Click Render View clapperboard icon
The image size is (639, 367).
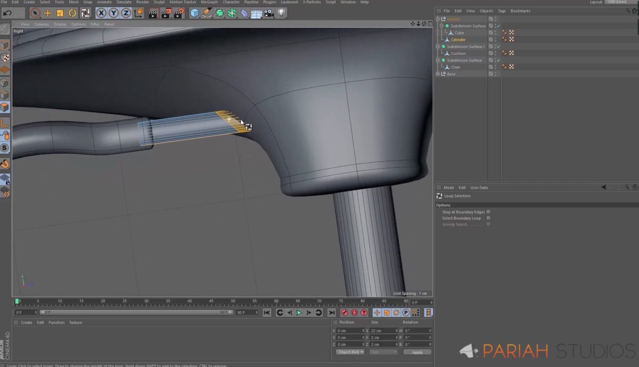pyautogui.click(x=154, y=13)
